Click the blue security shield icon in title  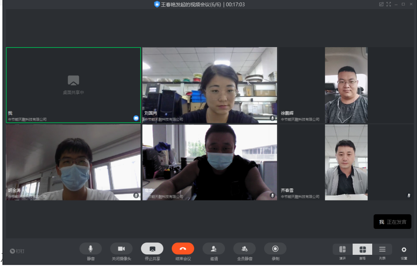point(157,4)
